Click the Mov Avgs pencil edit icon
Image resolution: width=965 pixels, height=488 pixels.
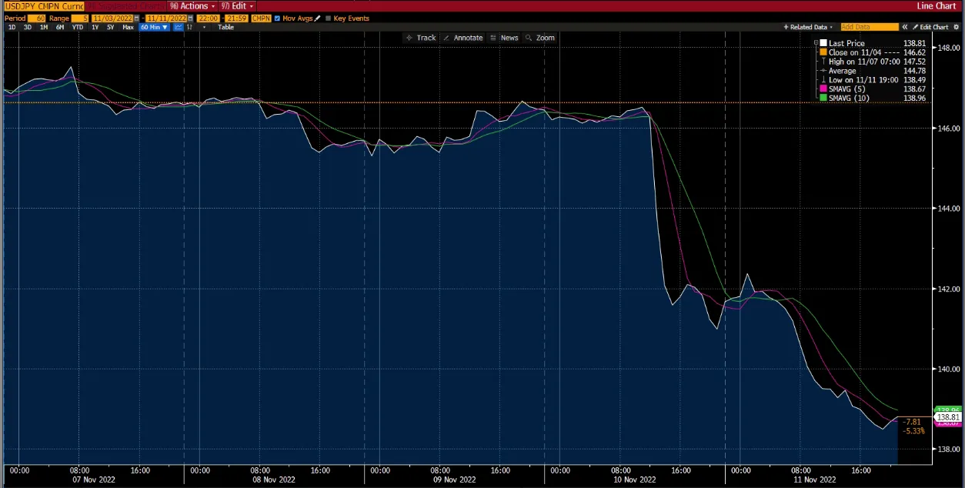(x=317, y=19)
